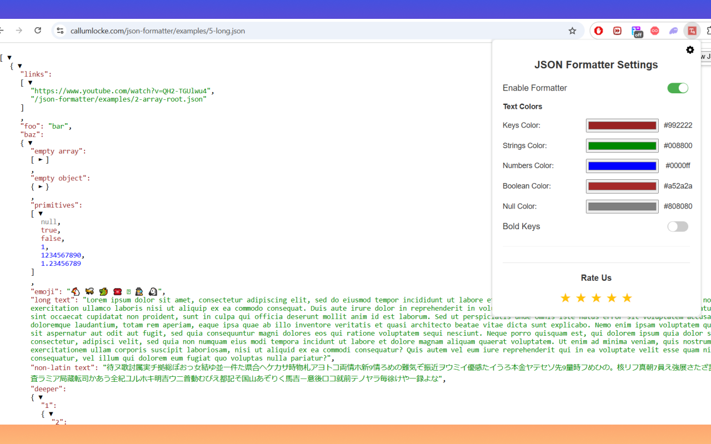
Task: Collapse the 'links' array triangle
Action: [29, 82]
